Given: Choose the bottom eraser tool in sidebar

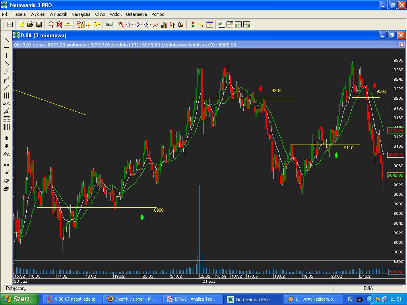Looking at the screenshot, I should (x=6, y=189).
